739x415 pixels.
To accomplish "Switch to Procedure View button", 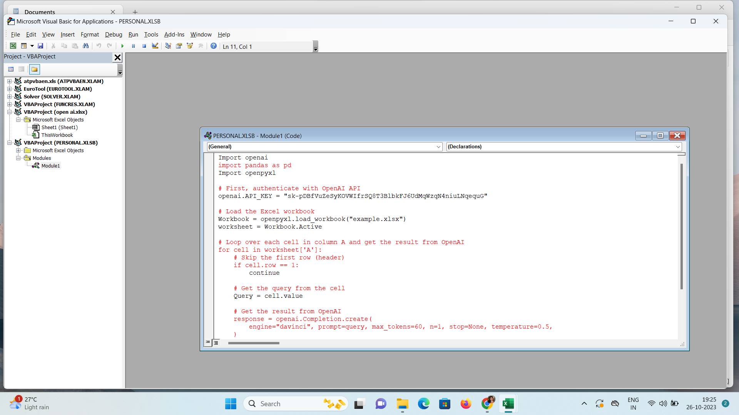I will click(208, 342).
